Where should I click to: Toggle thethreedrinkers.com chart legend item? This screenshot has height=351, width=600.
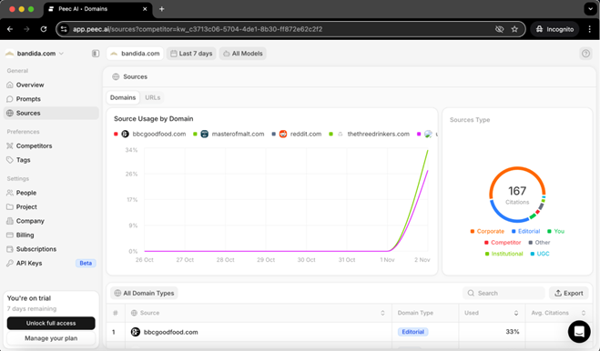tap(370, 134)
